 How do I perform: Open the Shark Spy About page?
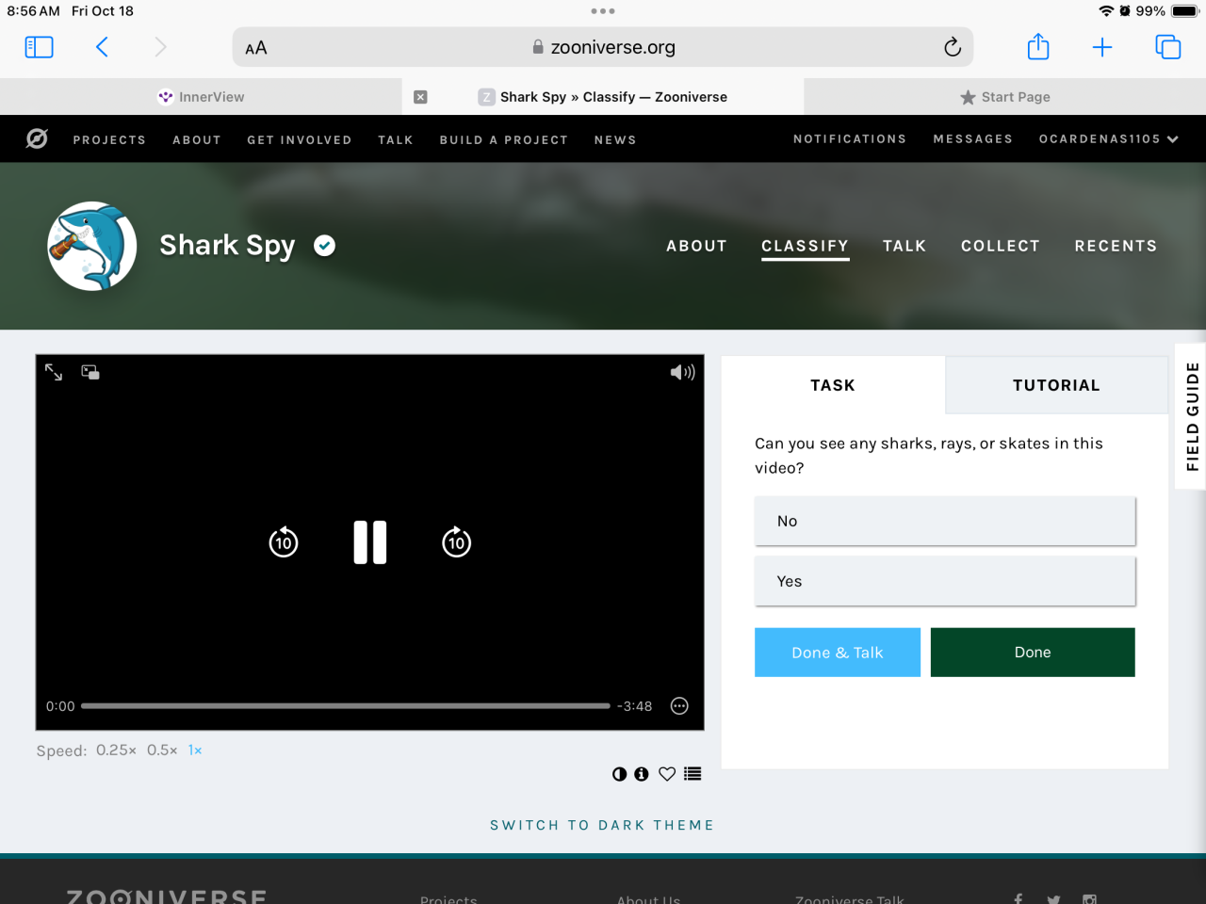click(696, 246)
